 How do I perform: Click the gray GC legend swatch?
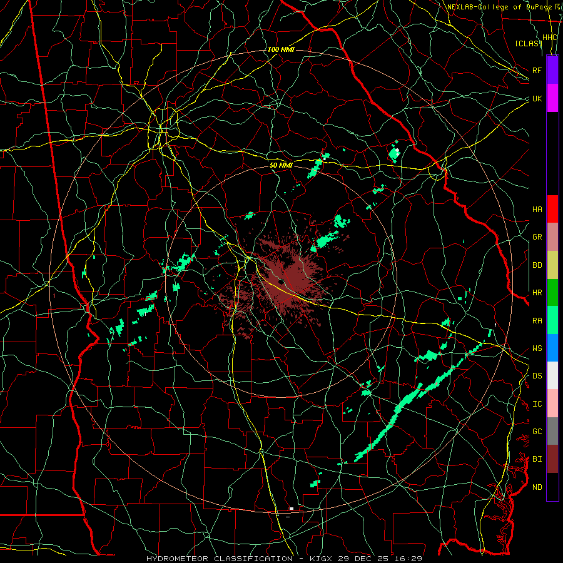coord(552,431)
